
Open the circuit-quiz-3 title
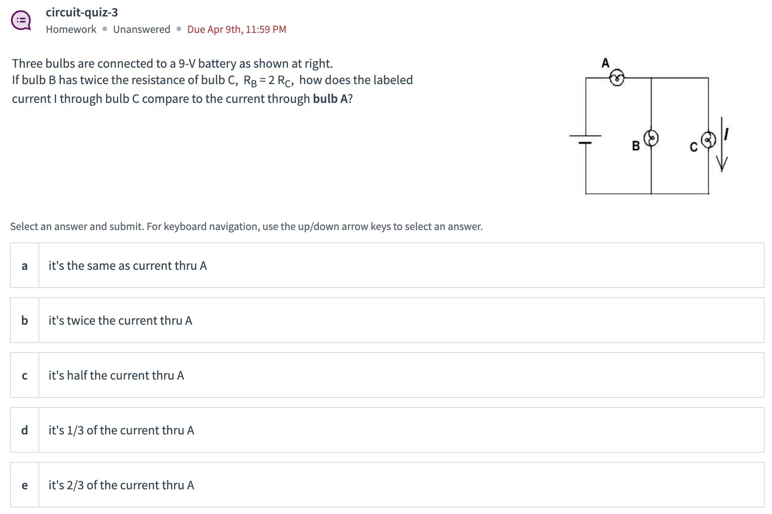tap(81, 13)
